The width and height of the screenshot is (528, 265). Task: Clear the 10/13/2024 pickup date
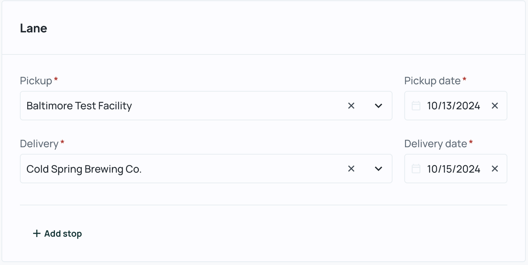tap(495, 106)
